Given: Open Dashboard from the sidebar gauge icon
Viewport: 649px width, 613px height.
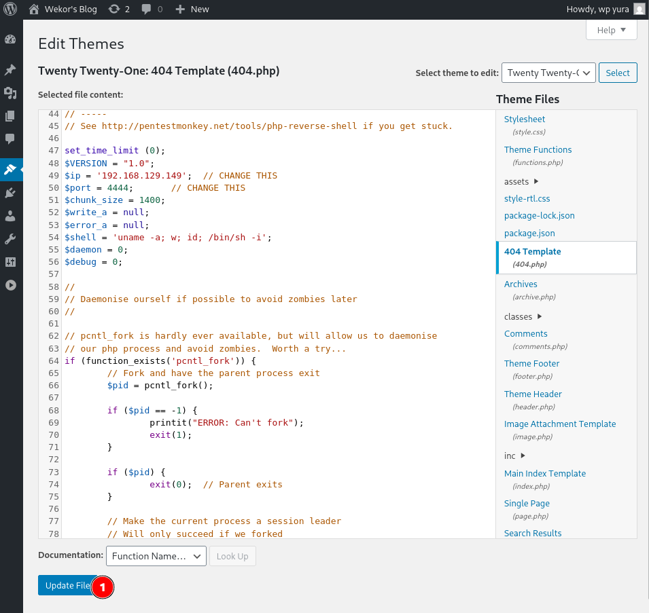Looking at the screenshot, I should (10, 39).
